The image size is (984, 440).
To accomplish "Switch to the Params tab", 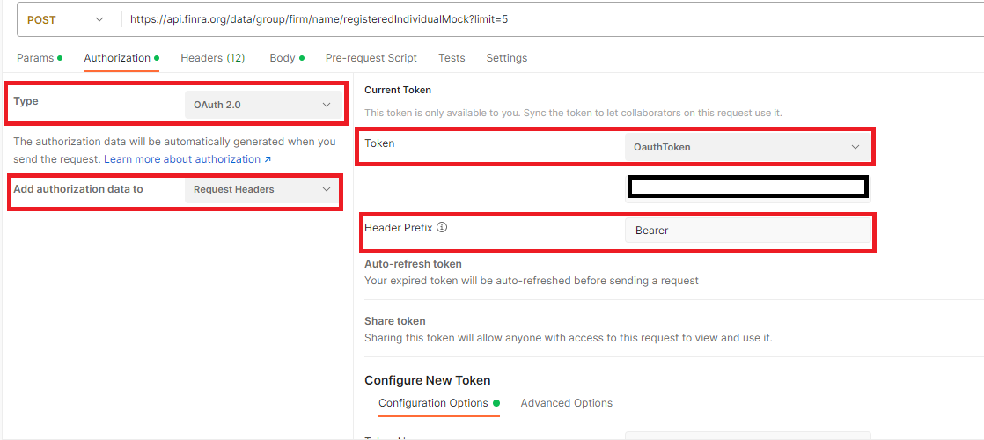I will tap(35, 58).
